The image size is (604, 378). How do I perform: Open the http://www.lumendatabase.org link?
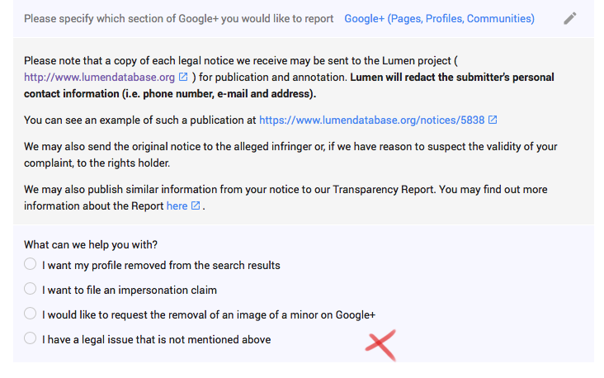click(99, 78)
